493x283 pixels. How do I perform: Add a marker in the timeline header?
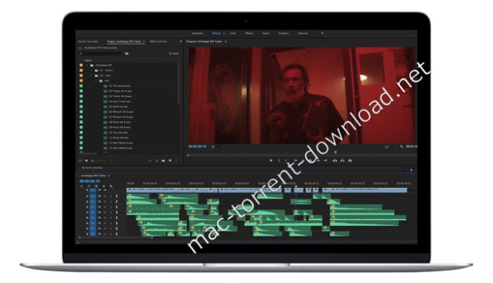coord(104,186)
